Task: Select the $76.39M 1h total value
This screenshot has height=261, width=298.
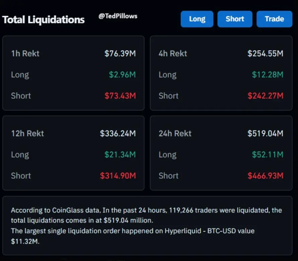Action: tap(120, 54)
